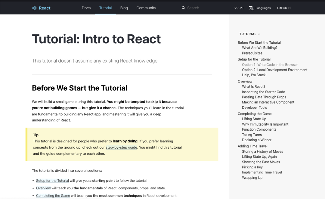The width and height of the screenshot is (325, 199).
Task: Open Completing the Game body link
Action: coord(53,195)
